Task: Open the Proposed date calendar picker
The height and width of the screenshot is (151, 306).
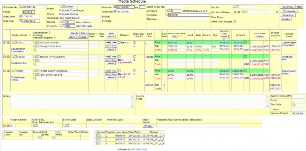Action: (115, 7)
